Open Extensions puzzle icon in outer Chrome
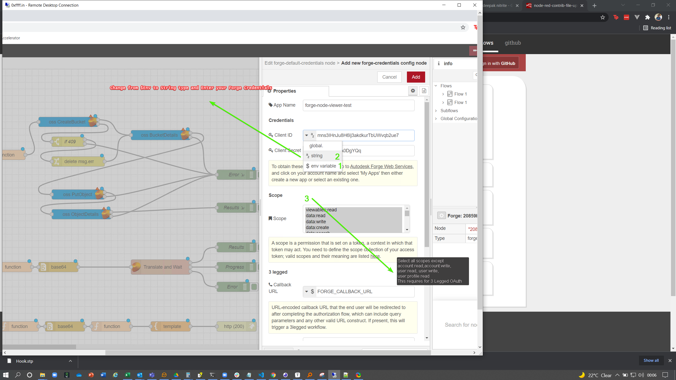This screenshot has width=676, height=380. pyautogui.click(x=647, y=17)
